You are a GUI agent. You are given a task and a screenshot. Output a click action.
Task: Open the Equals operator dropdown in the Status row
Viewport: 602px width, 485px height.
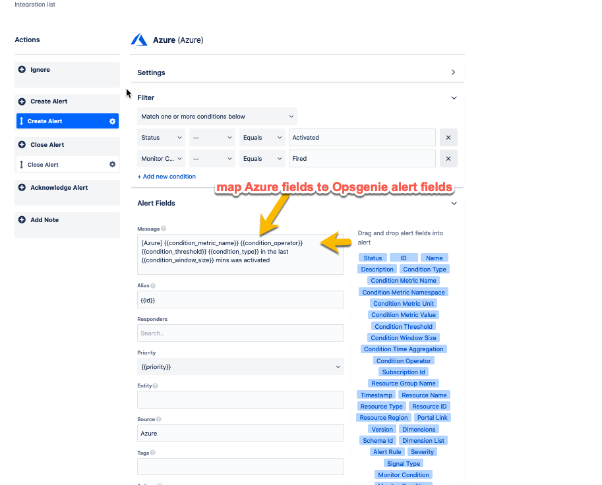(262, 137)
